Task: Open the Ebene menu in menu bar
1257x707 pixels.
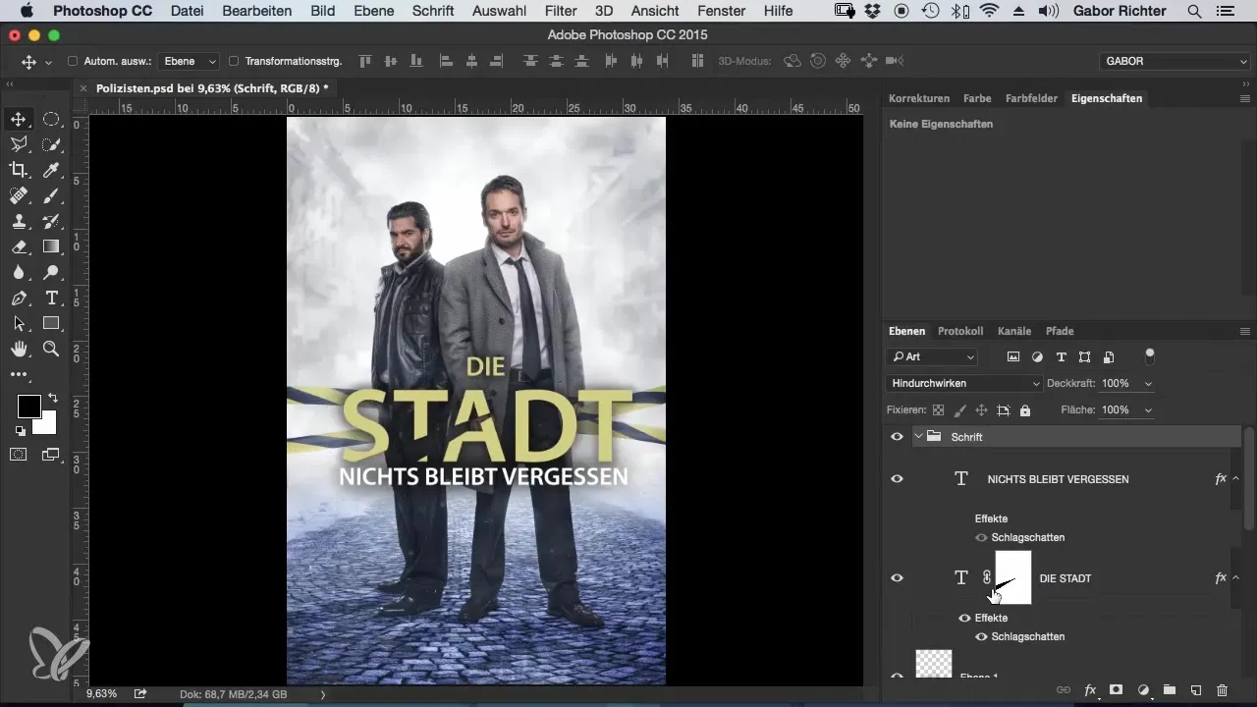Action: (x=373, y=11)
